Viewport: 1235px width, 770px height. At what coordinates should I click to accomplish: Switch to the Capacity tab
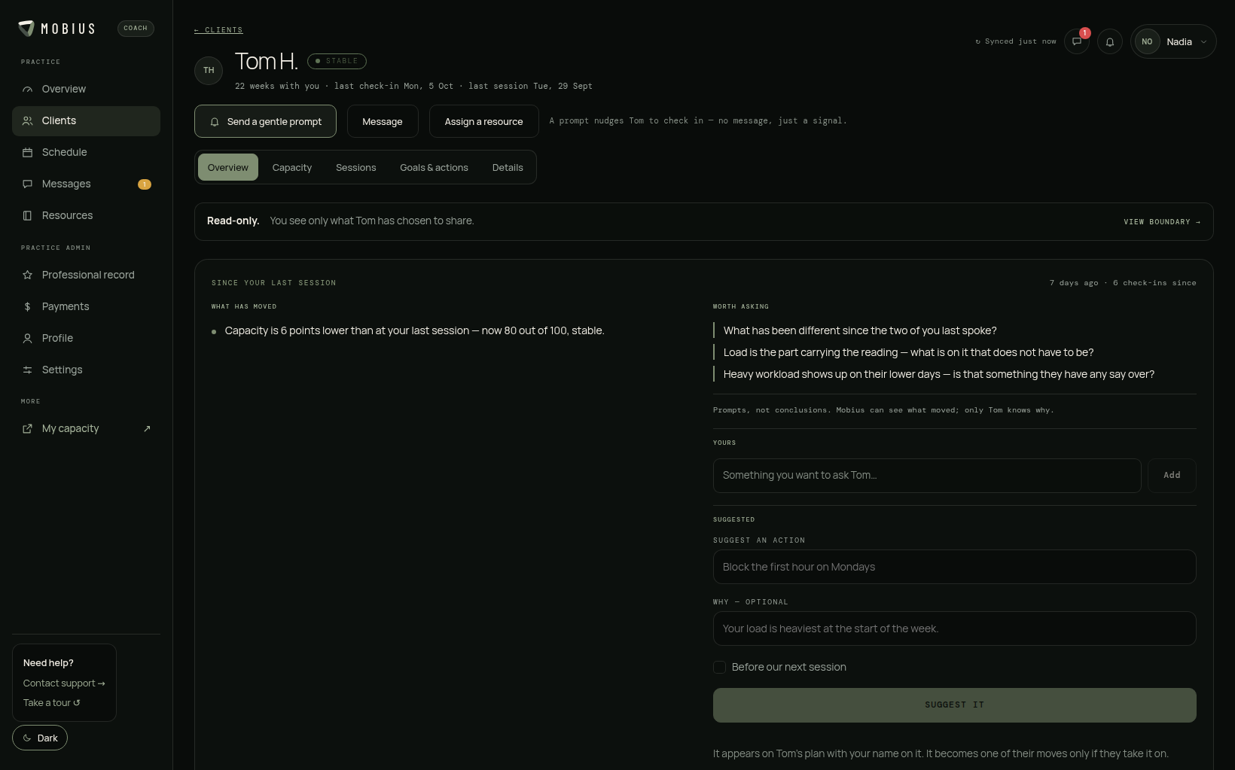click(x=292, y=168)
